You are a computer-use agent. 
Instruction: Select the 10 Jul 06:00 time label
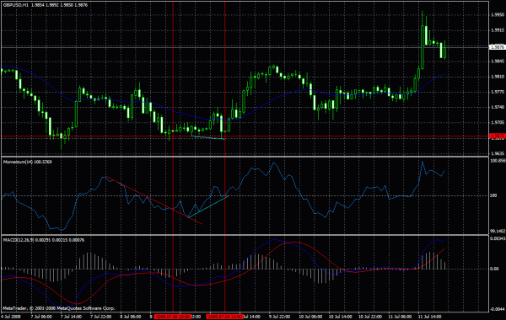coord(310,317)
